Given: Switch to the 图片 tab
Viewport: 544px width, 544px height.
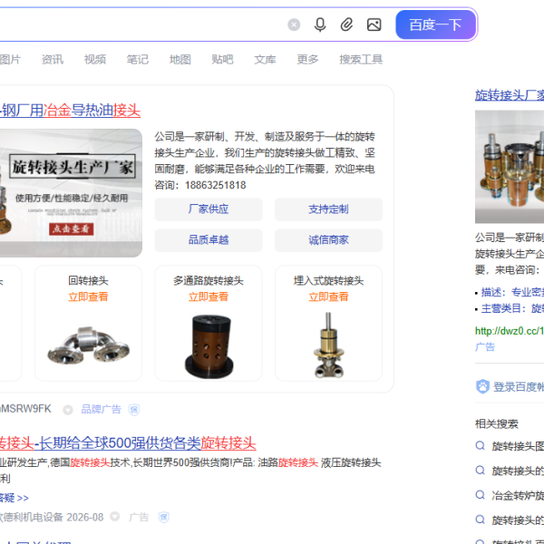Looking at the screenshot, I should pyautogui.click(x=10, y=60).
